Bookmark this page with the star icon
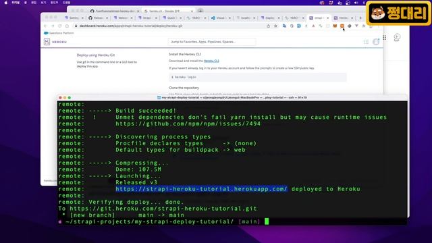 point(275,26)
